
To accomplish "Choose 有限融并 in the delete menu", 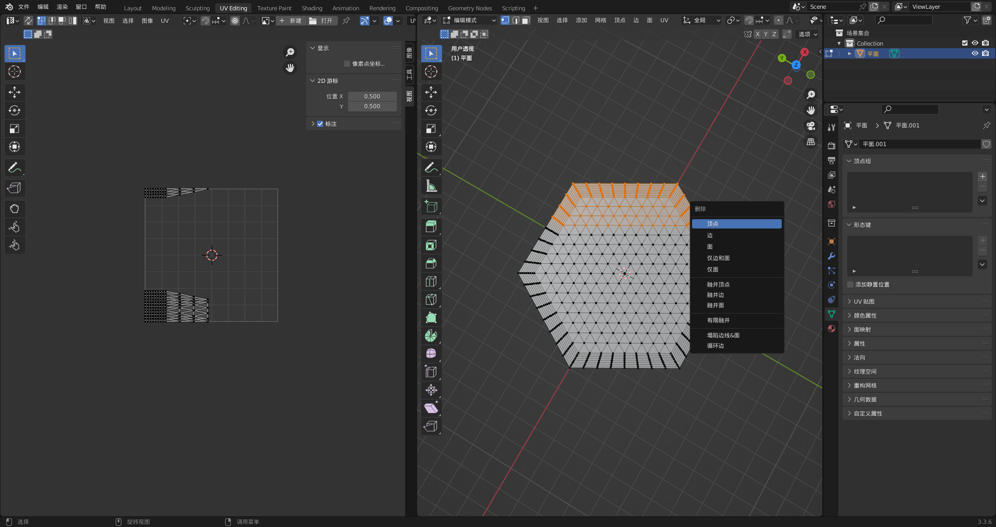I will (737, 320).
